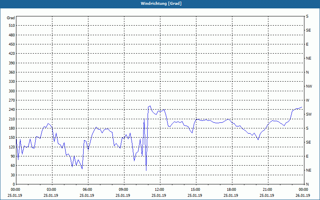Click the 'S' compass label beside the 180 gridline
Image resolution: width=320 pixels, height=200 pixels.
tap(307, 128)
